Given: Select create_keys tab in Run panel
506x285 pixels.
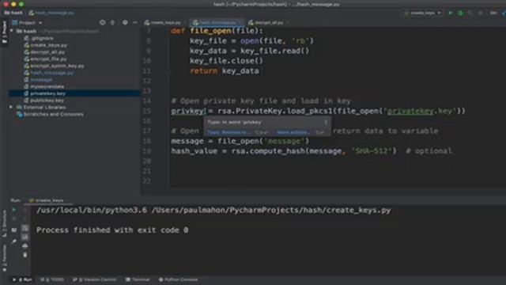Looking at the screenshot, I should [47, 200].
